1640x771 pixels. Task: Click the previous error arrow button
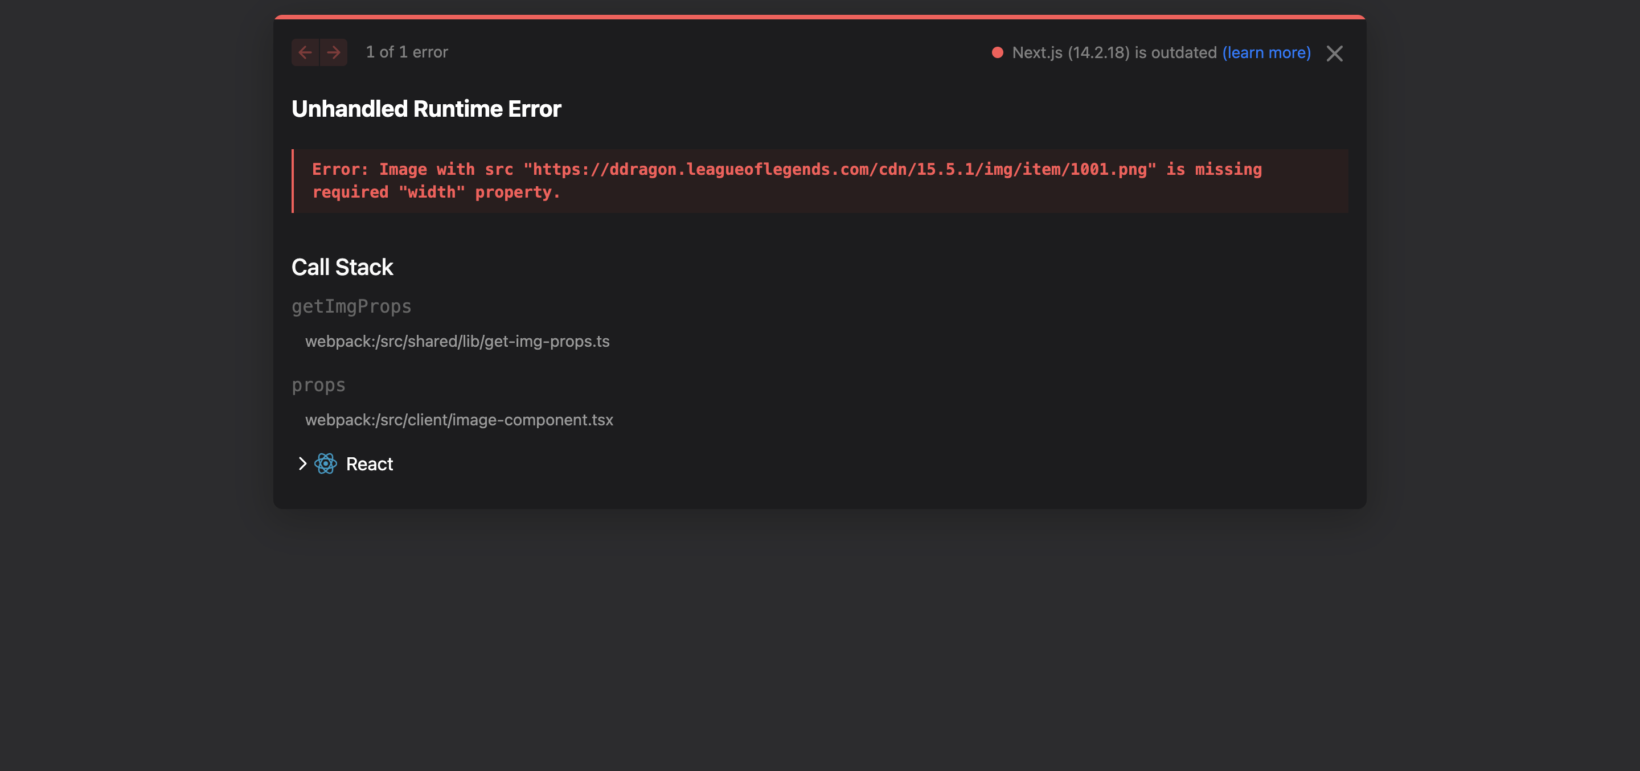click(305, 52)
